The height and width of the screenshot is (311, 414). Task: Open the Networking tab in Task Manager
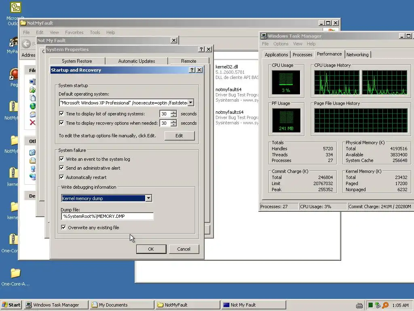tap(357, 55)
